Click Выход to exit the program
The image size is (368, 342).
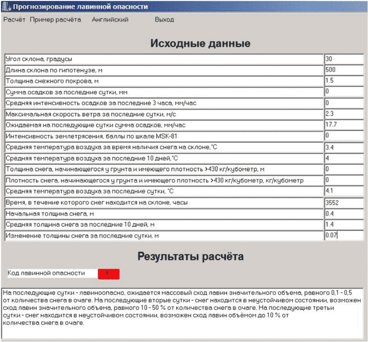tap(164, 20)
